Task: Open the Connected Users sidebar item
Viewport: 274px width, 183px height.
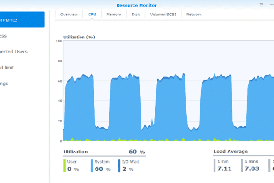Action: click(14, 52)
